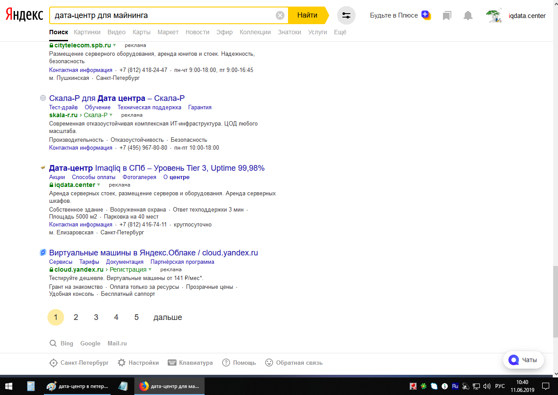The image size is (558, 395).
Task: Open Тарифы sitelink under Yandex Cloud
Action: point(89,262)
